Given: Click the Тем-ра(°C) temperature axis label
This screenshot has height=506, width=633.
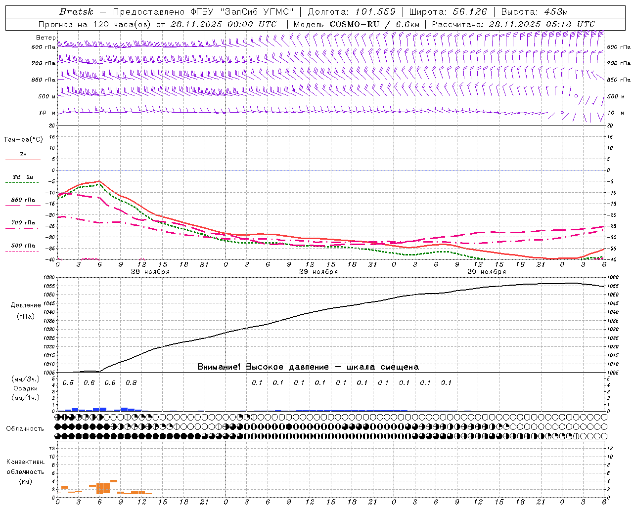Looking at the screenshot, I should [x=23, y=140].
